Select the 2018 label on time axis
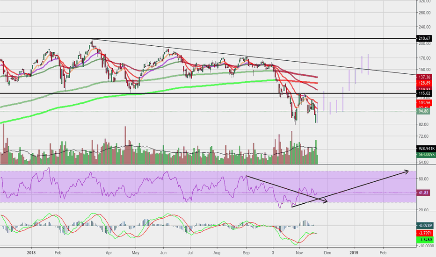The width and height of the screenshot is (436, 257). click(x=31, y=253)
